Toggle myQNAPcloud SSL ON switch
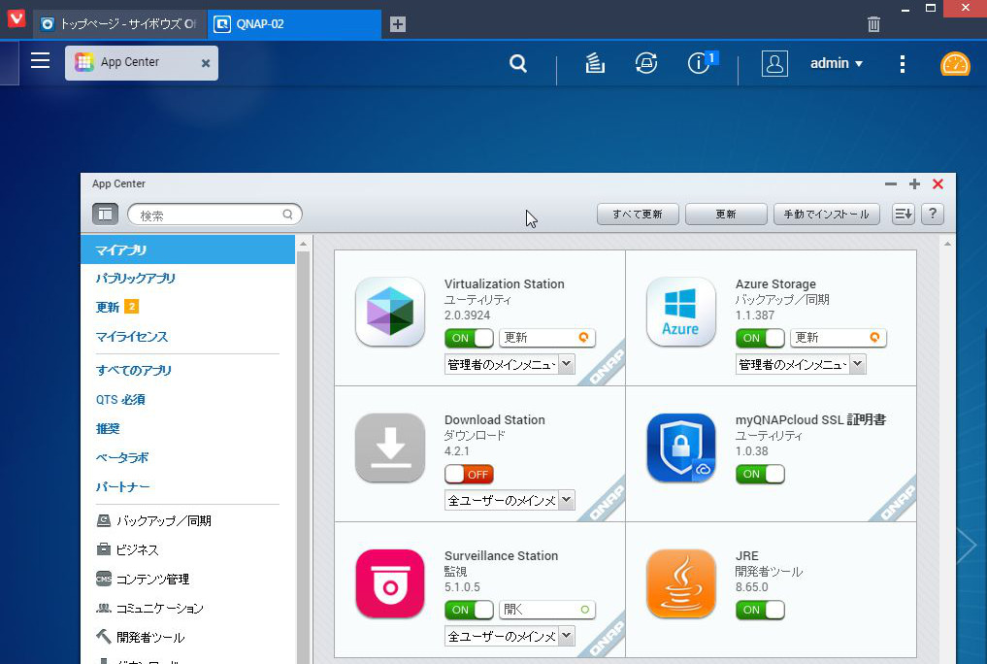This screenshot has width=987, height=664. [761, 474]
